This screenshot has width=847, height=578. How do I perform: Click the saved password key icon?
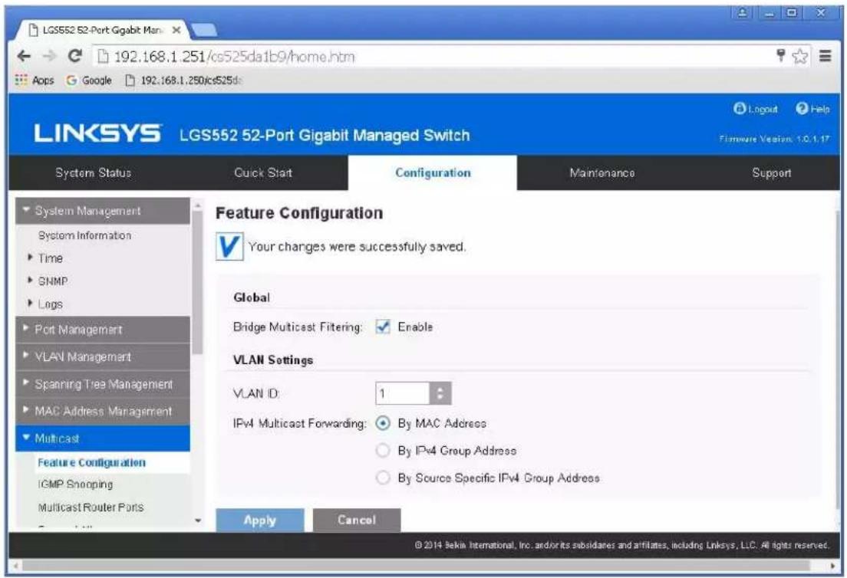click(x=780, y=55)
